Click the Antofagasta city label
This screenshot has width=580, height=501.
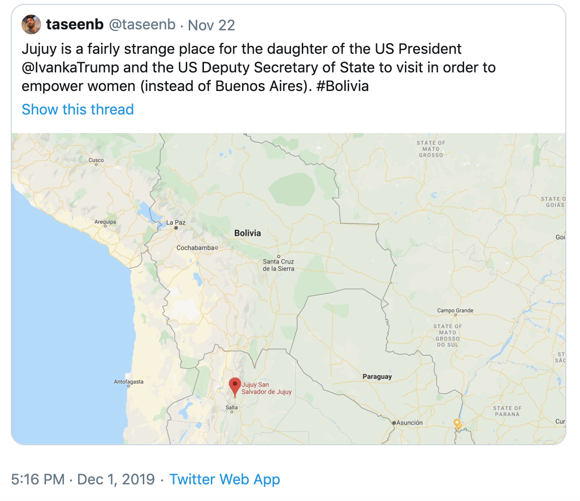[129, 382]
